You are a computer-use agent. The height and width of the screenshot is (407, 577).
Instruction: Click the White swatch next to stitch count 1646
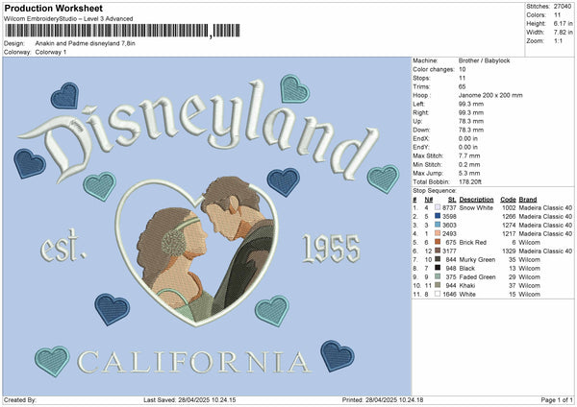[438, 294]
